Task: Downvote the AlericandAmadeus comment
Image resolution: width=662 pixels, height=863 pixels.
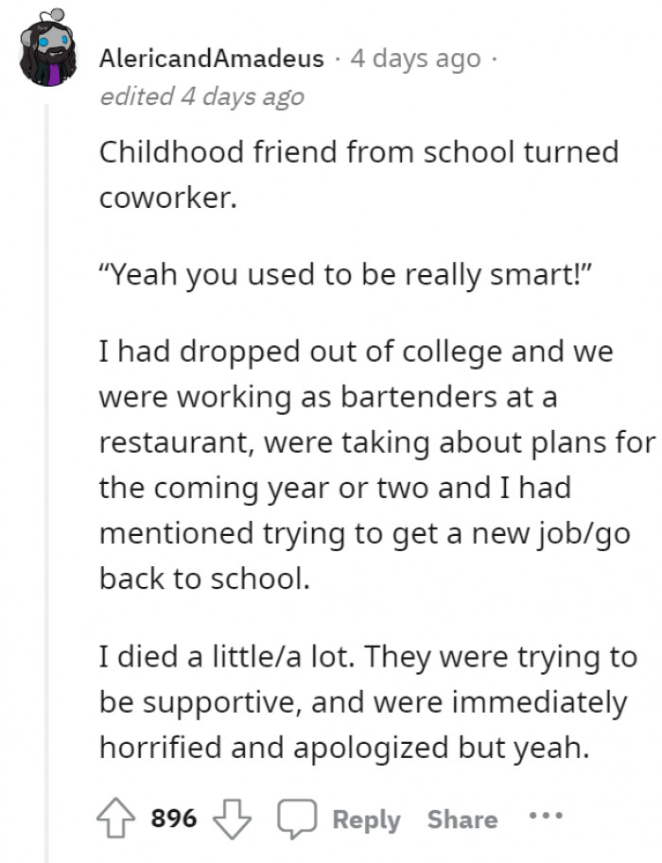Action: 226,818
